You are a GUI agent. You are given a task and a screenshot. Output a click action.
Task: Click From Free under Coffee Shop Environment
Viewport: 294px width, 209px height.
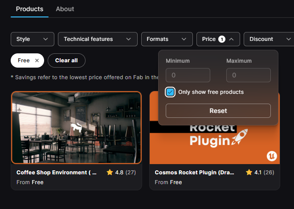[30, 182]
